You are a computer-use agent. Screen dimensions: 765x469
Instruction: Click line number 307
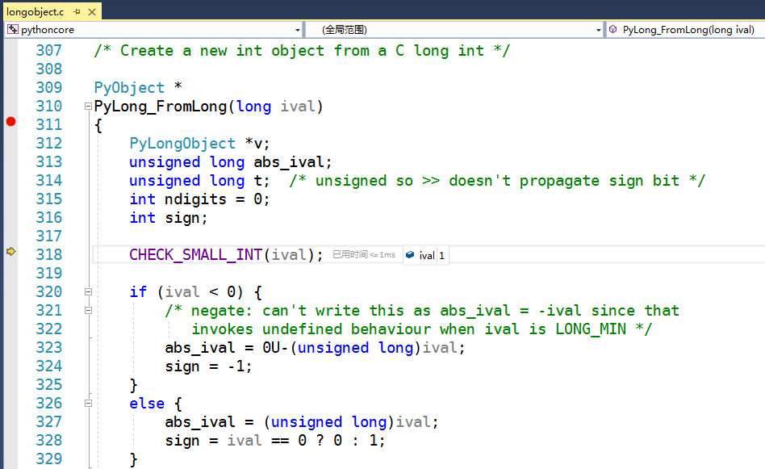(x=48, y=50)
